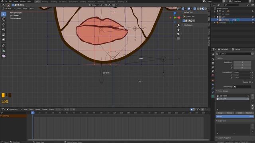The width and height of the screenshot is (255, 143).
Task: Toggle visibility eye for Armature
Action: point(253,23)
